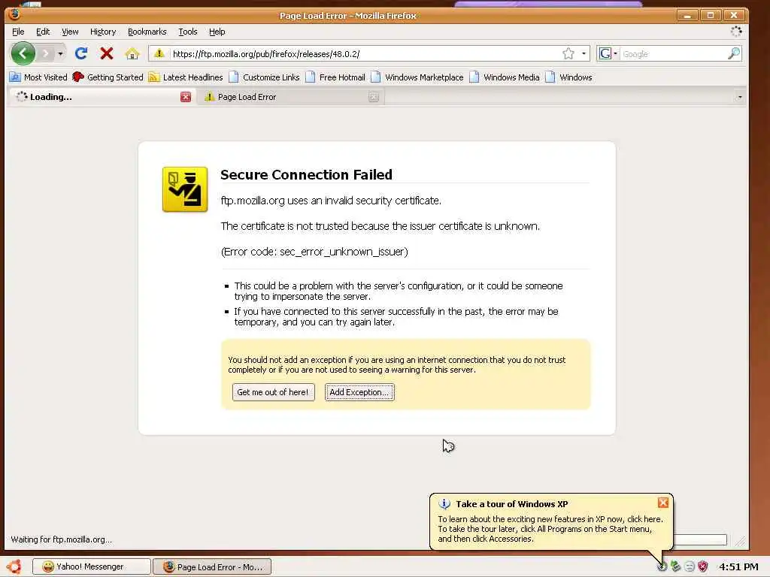Minimize the Firefox window
The image size is (770, 577).
tap(687, 16)
